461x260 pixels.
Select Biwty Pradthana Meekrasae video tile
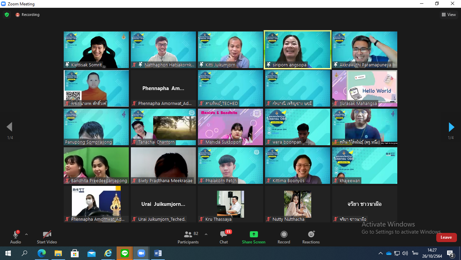click(163, 166)
